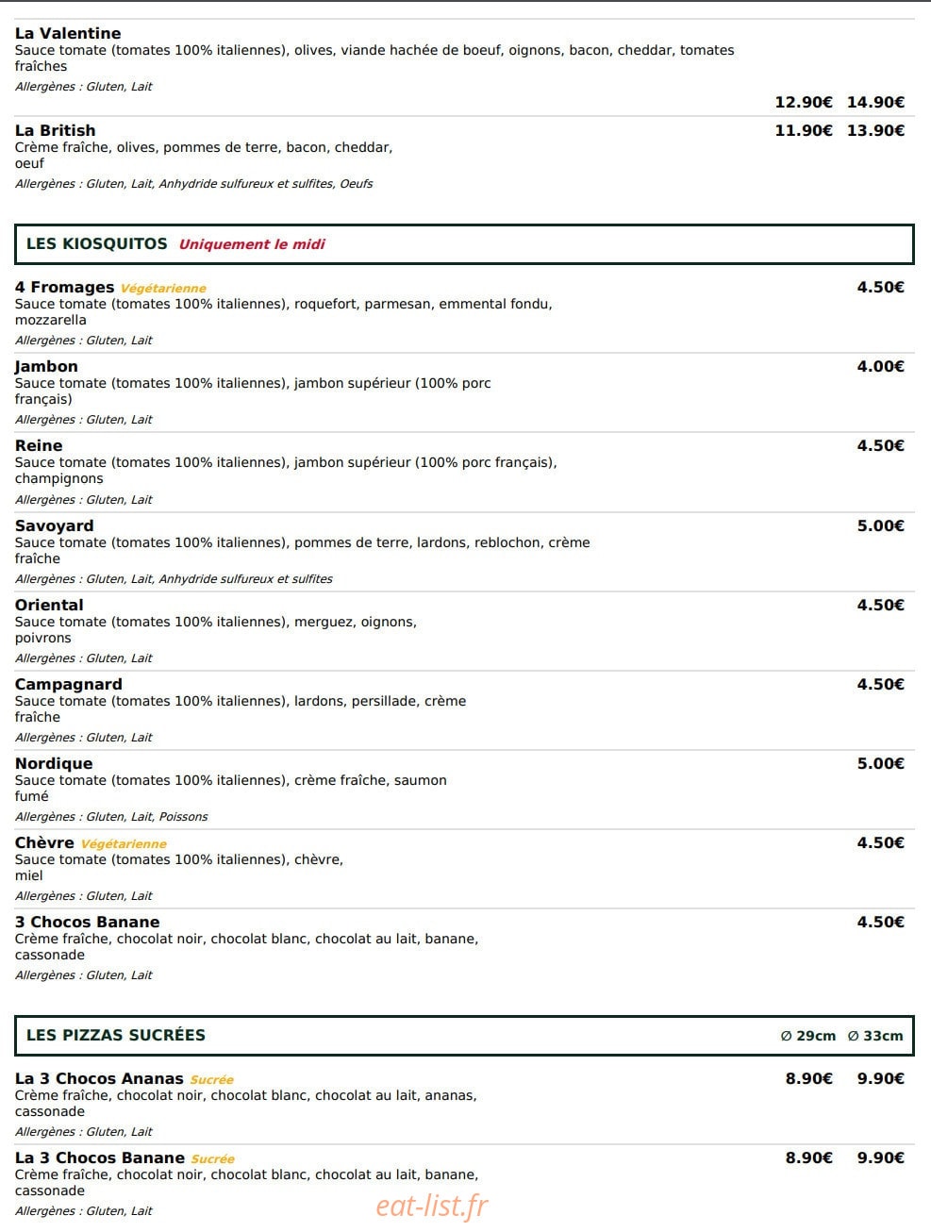
Task: Click the LES PIZZAS SUCRÉES section heading
Action: click(116, 1035)
